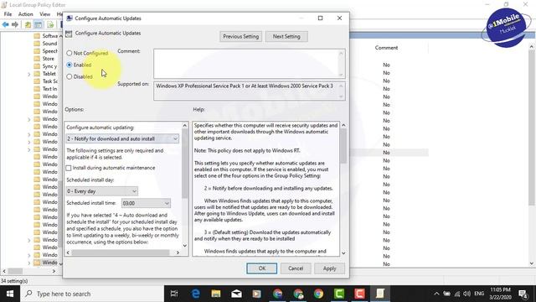Click the Options pane vertical scrollbar thumb
Screen dimensions: 536x302
tap(185, 164)
